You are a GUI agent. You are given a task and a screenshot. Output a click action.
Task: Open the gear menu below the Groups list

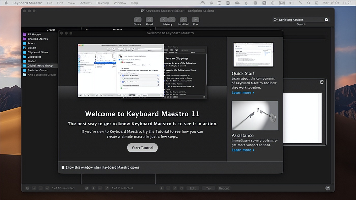(x=27, y=188)
